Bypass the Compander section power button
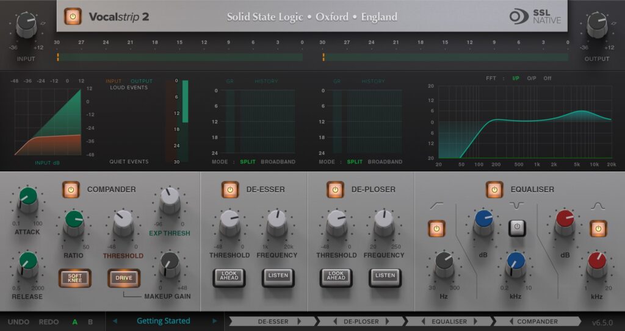This screenshot has width=625, height=331. click(x=71, y=190)
